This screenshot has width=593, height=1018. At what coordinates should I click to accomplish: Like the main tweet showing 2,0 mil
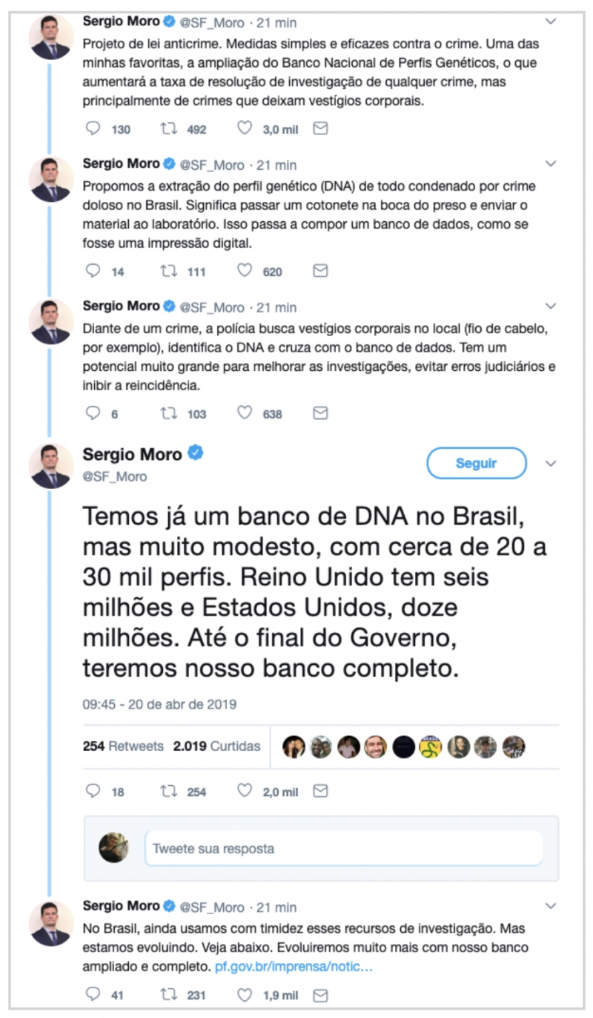tap(245, 792)
